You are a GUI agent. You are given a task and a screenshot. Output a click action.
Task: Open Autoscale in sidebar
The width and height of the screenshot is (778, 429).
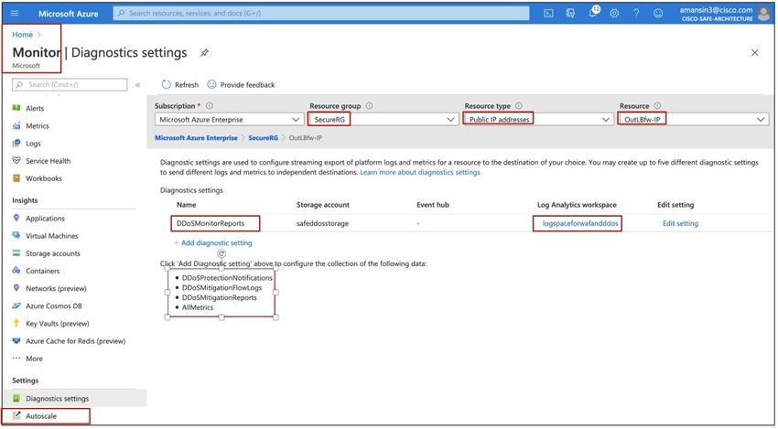pos(41,416)
